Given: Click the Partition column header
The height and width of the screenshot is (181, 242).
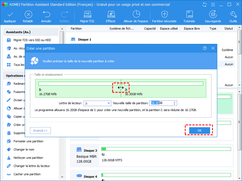Looking at the screenshot, I should point(76,29).
